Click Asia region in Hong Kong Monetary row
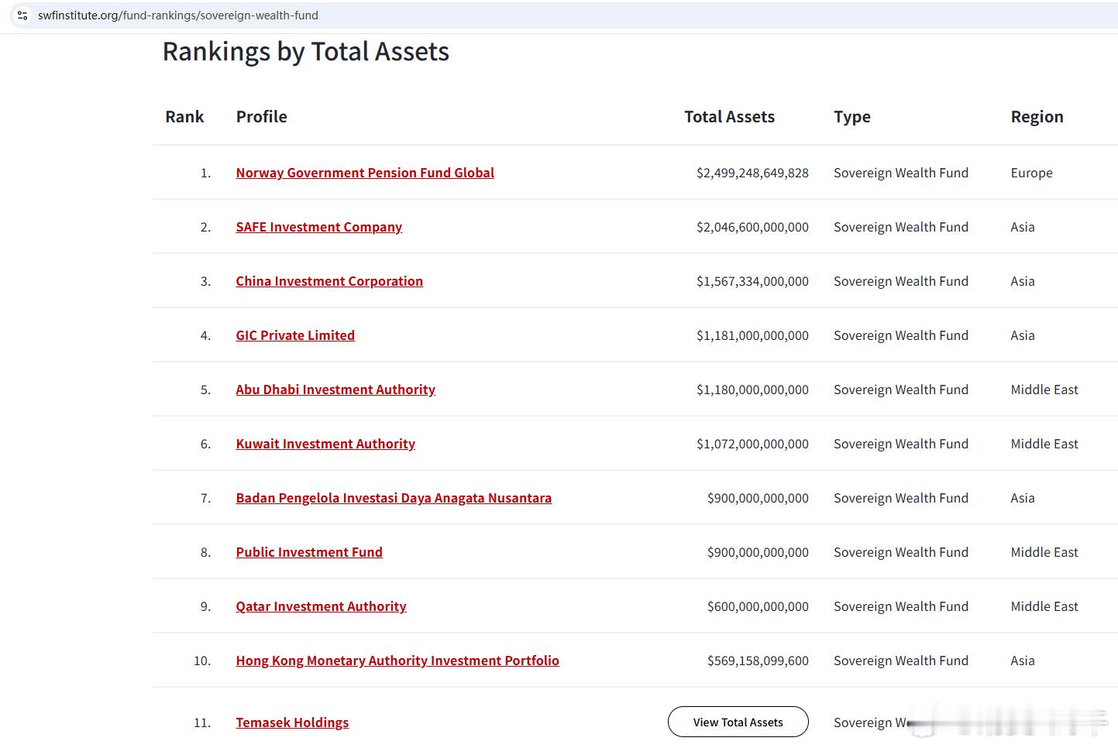This screenshot has height=748, width=1118. tap(1023, 661)
